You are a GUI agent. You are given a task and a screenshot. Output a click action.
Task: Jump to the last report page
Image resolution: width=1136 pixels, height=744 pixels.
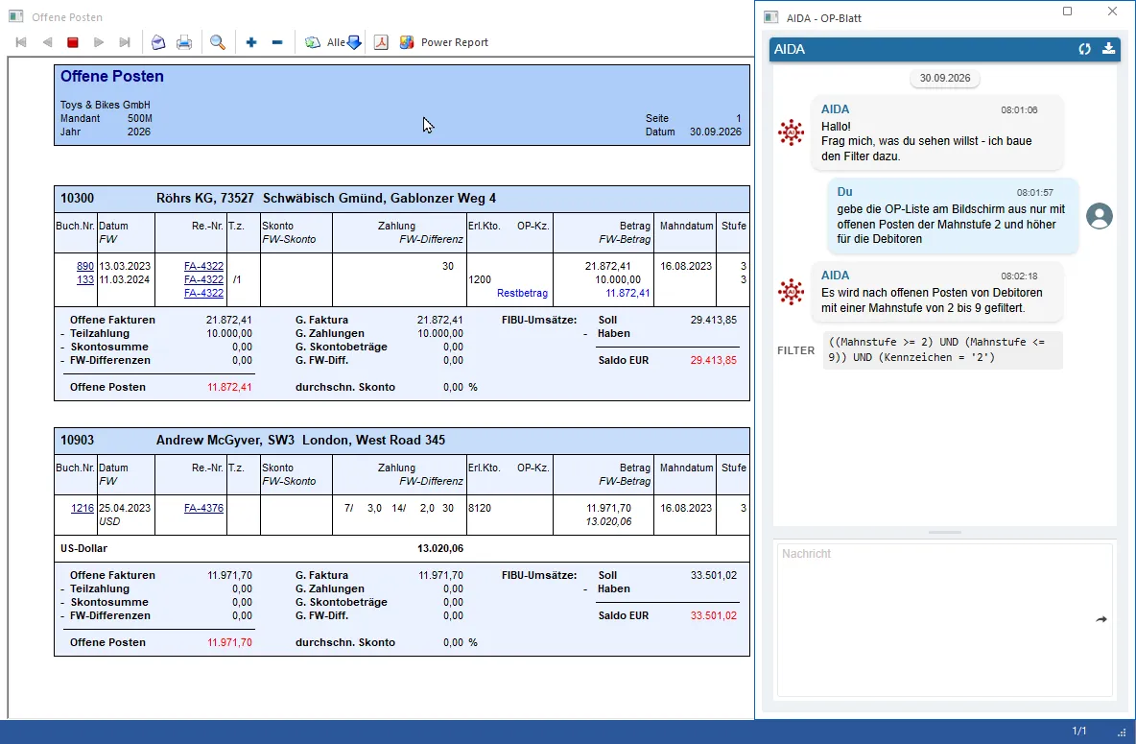click(x=125, y=42)
